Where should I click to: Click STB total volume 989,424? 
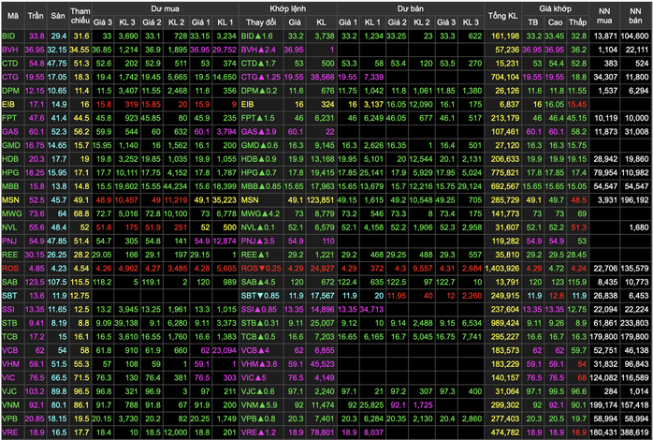(505, 323)
